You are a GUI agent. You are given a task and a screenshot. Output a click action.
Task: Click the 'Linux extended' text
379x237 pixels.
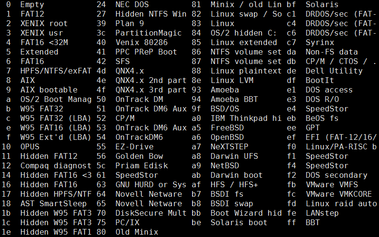(x=243, y=42)
